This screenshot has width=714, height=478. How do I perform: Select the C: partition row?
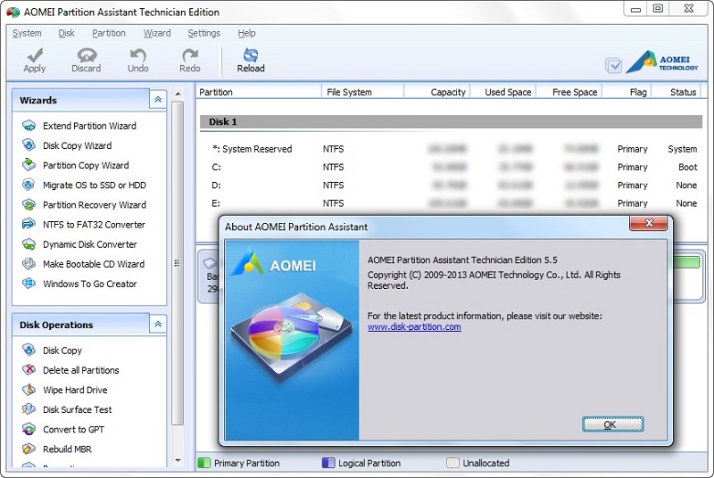point(451,167)
